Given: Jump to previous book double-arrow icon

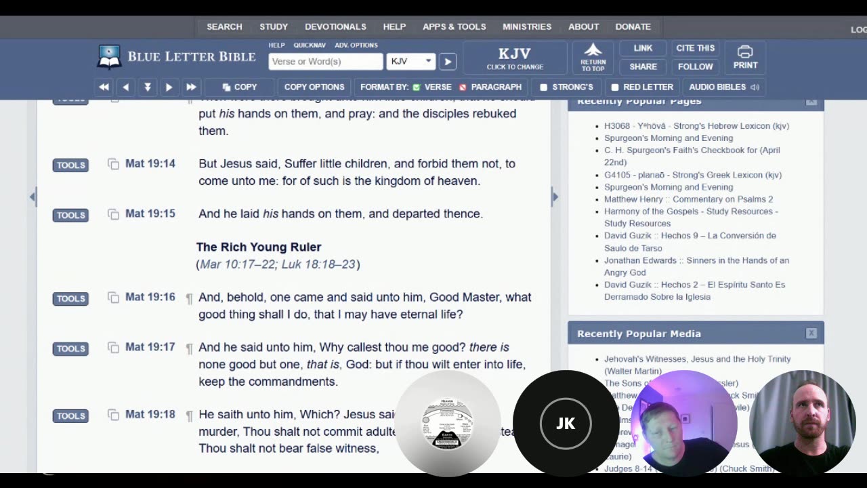Looking at the screenshot, I should 104,87.
